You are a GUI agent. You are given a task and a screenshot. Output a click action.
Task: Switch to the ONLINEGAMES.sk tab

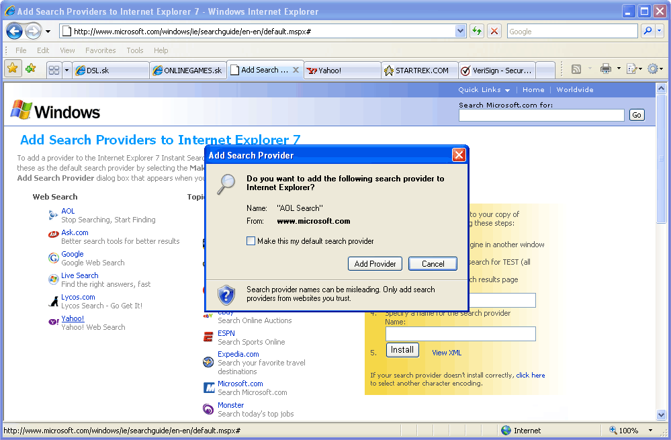188,70
